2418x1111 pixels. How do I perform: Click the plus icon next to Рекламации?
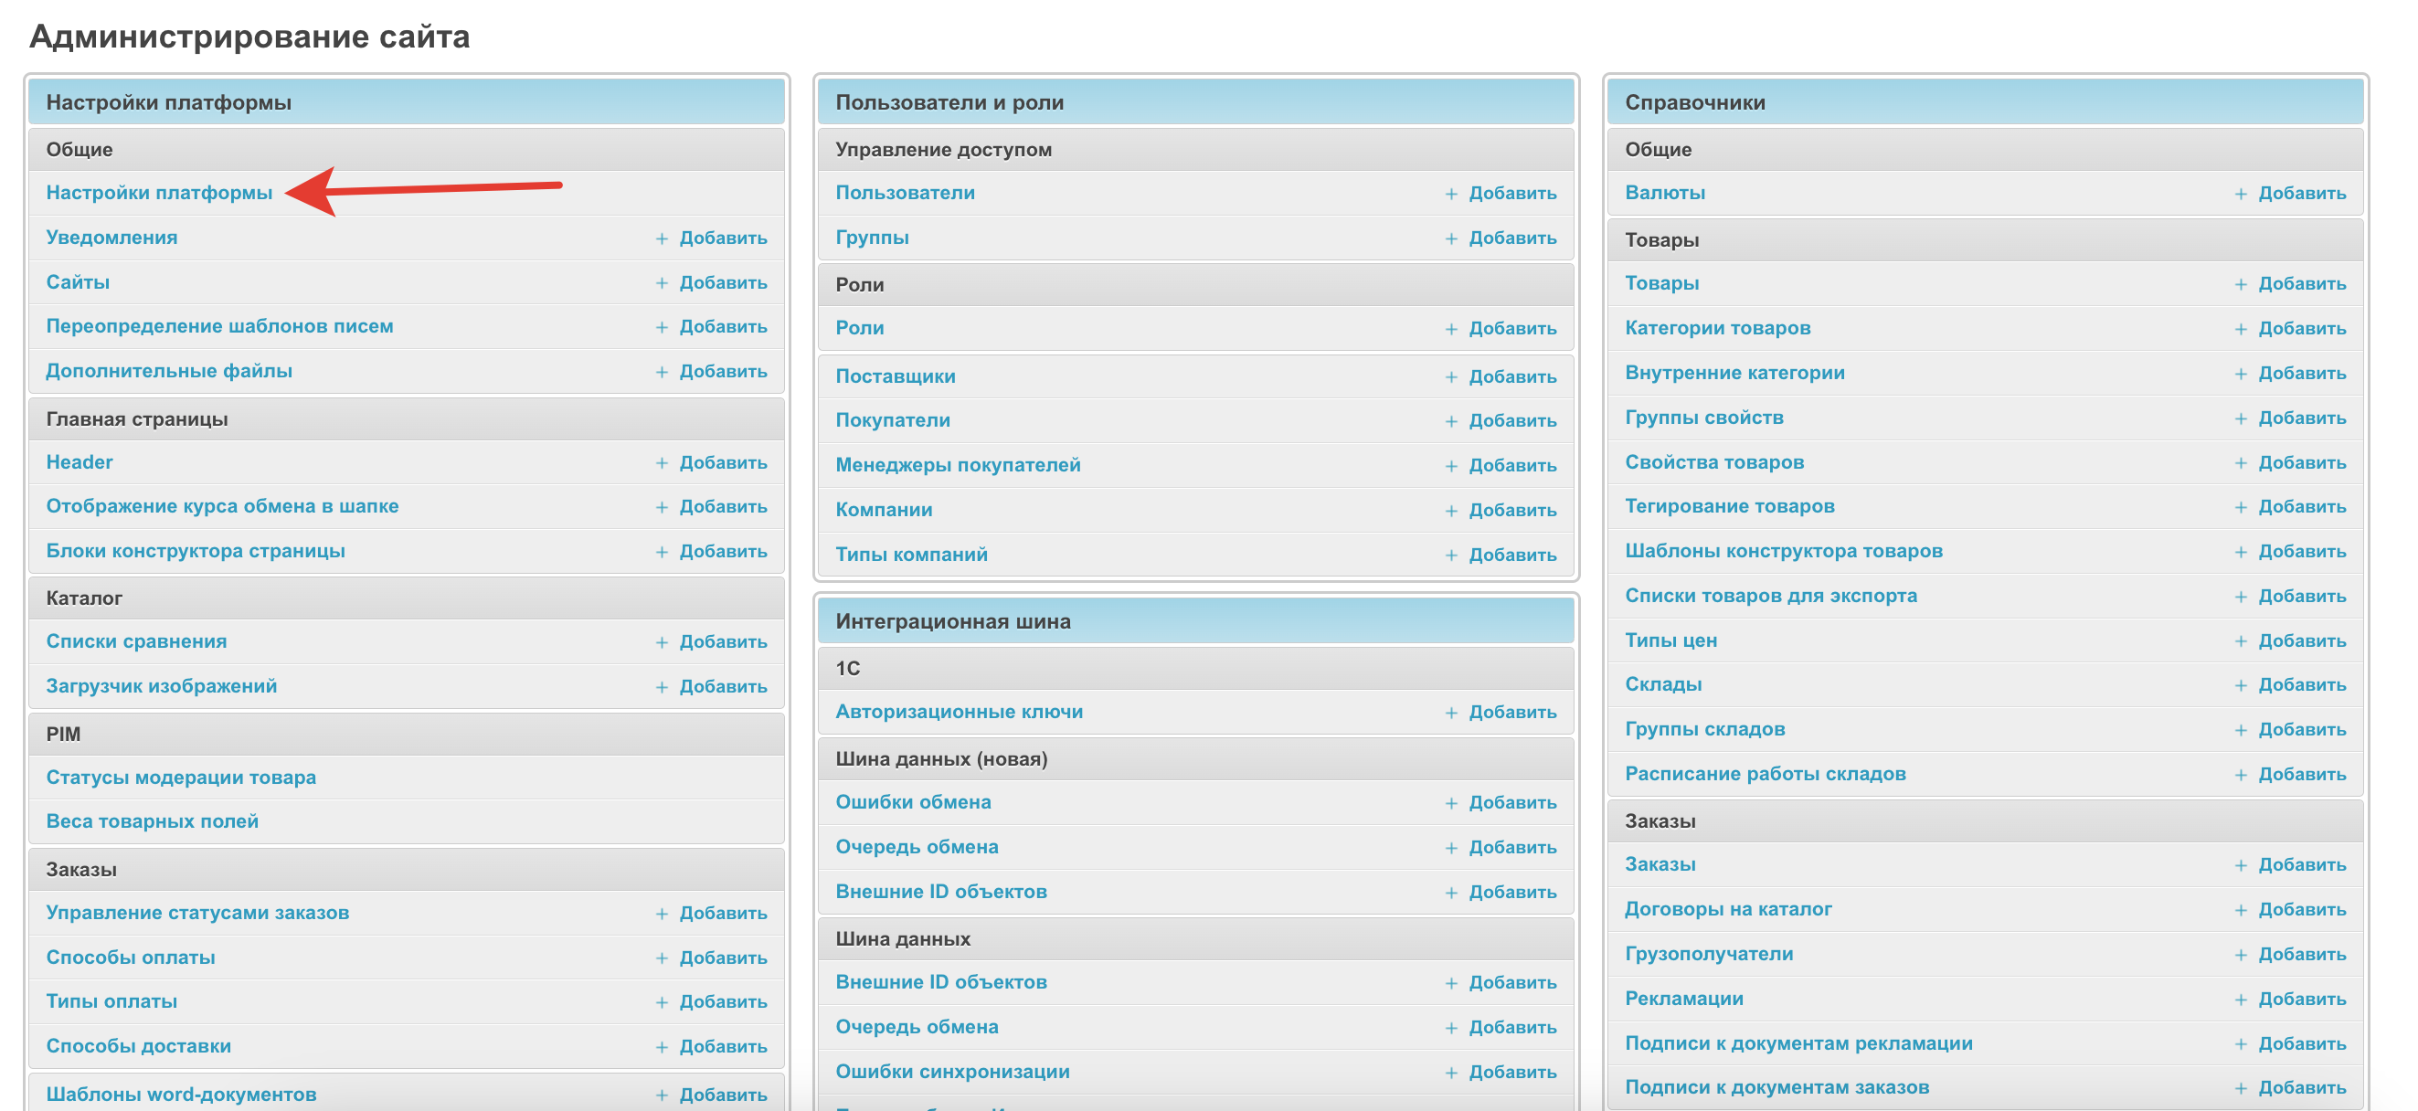coord(2241,1000)
